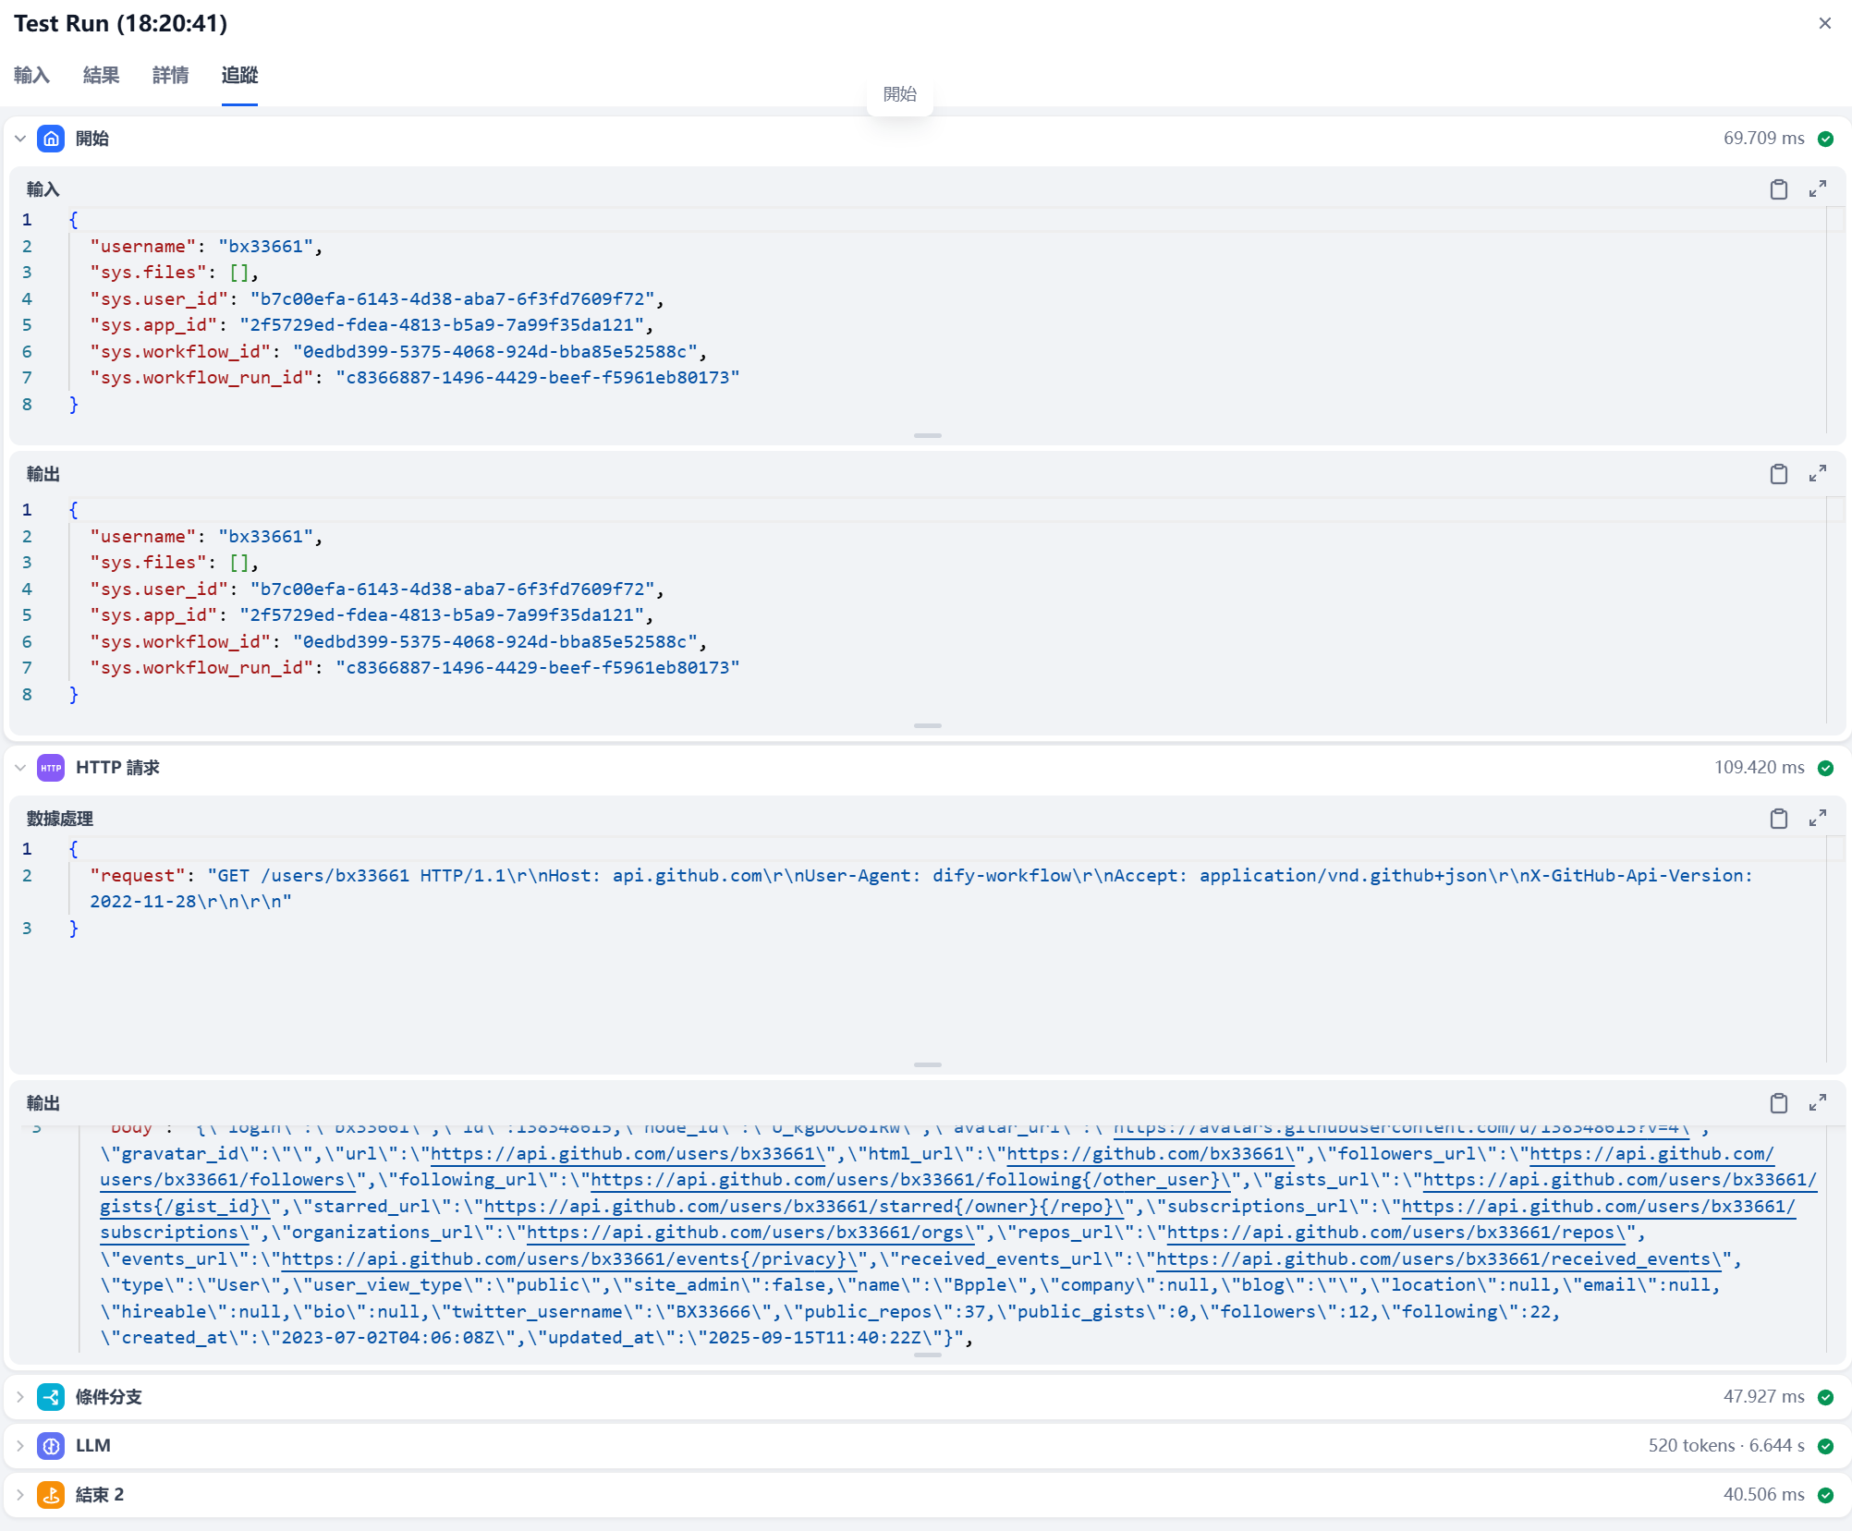Open the 輸入 tab
The image size is (1852, 1531).
pyautogui.click(x=31, y=75)
